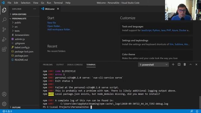Switch to the Debug Console tab
Viewport: 201px width, 113px height.
pyautogui.click(x=75, y=65)
